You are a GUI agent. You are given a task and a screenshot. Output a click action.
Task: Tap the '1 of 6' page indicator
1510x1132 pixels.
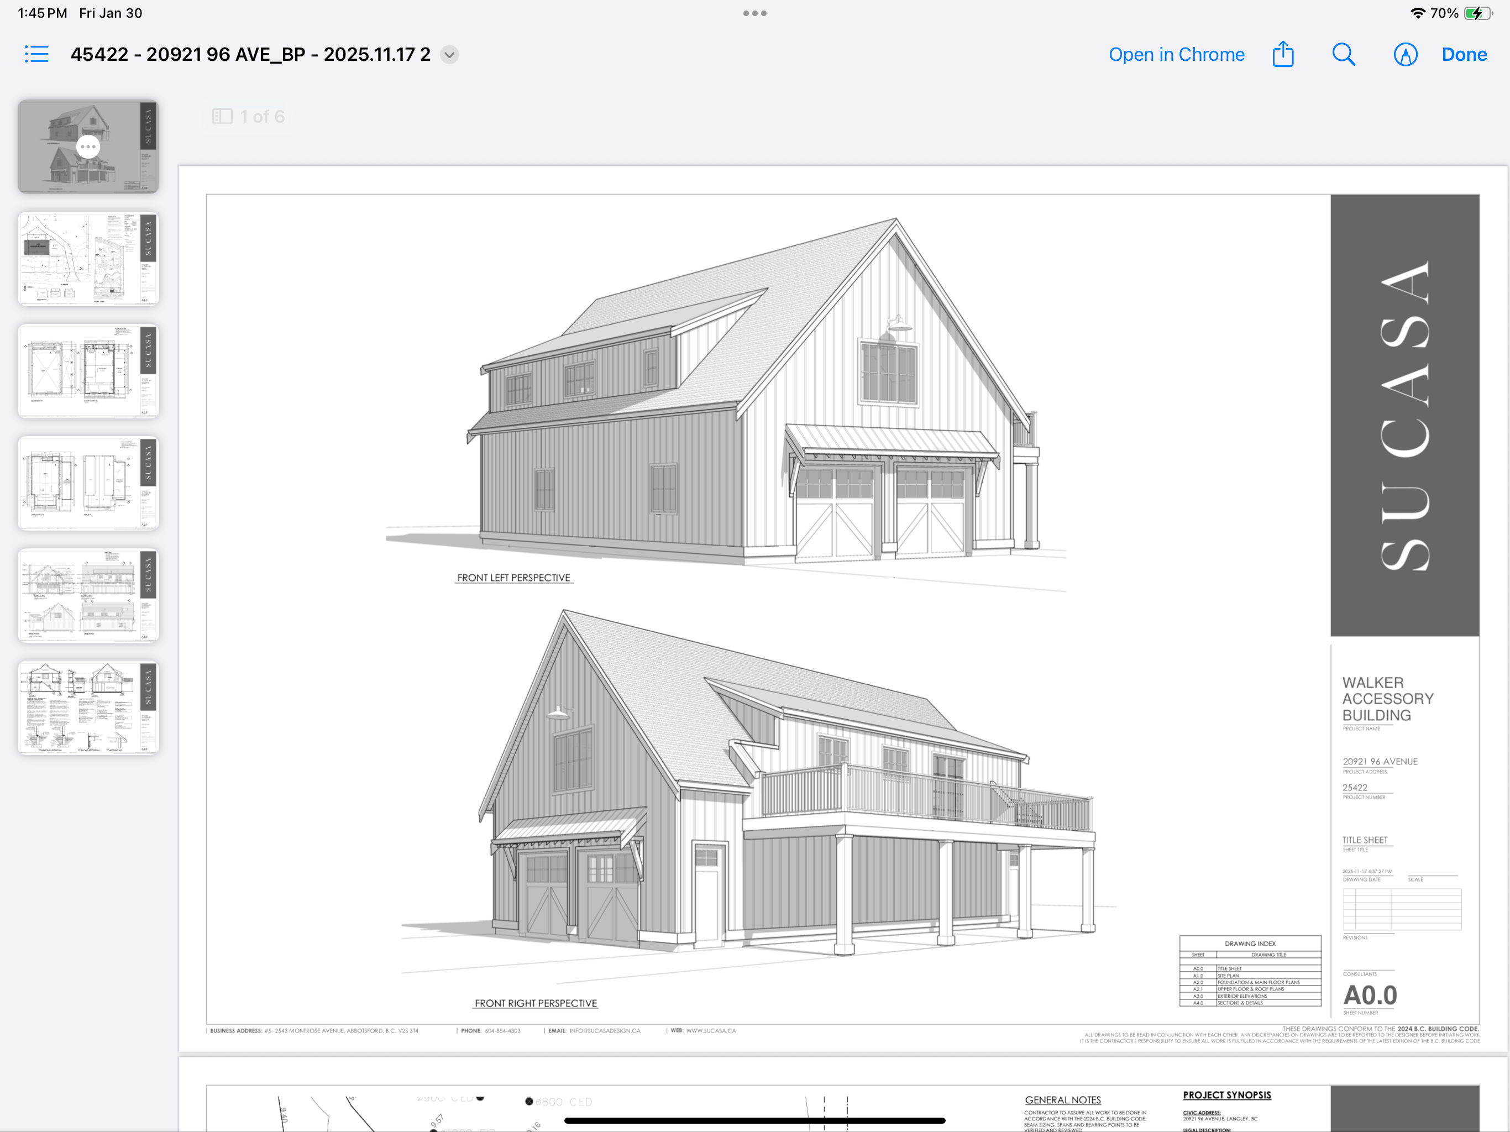click(x=250, y=117)
